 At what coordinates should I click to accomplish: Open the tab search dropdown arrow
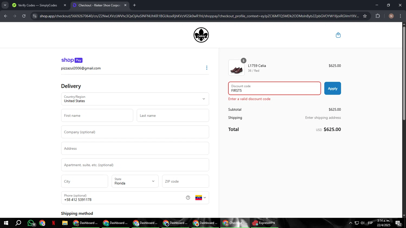pyautogui.click(x=5, y=5)
